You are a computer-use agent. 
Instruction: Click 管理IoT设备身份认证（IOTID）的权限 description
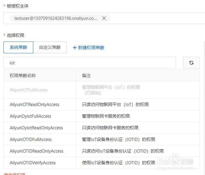click(118, 139)
